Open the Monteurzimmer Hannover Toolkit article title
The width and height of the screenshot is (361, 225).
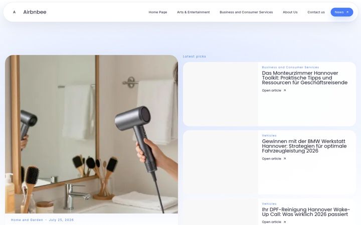305,78
